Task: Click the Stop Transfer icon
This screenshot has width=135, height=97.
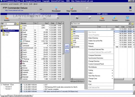Action: click(x=71, y=8)
